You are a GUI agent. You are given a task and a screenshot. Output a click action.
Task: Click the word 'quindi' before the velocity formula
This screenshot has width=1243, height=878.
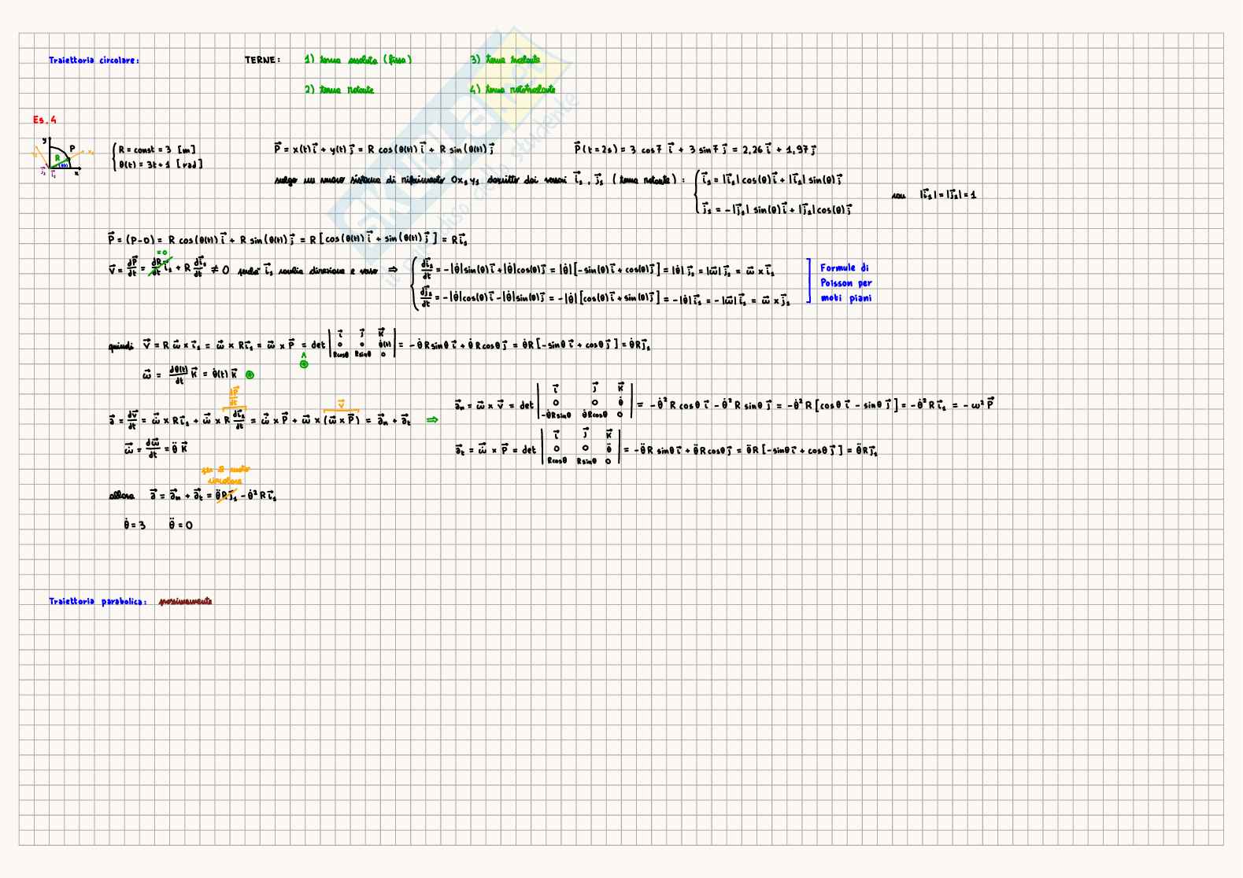[122, 346]
